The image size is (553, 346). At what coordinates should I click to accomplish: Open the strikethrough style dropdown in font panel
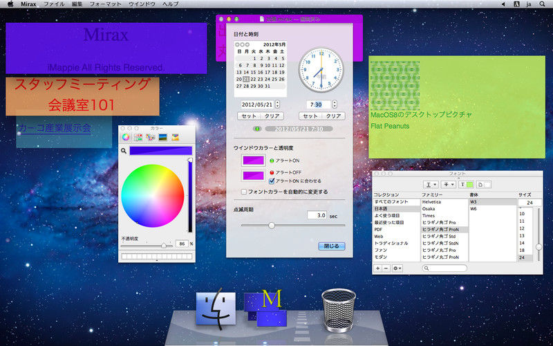pos(449,185)
